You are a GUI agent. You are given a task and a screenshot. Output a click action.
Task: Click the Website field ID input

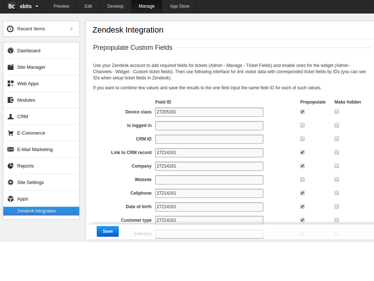point(209,180)
